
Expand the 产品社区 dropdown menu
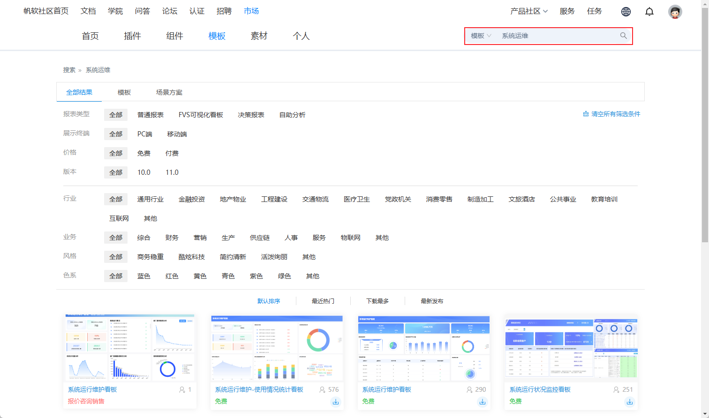528,11
